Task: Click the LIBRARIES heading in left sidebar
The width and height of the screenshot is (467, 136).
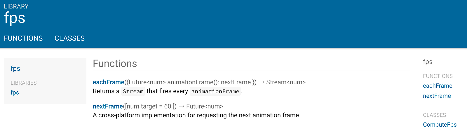Action: click(x=24, y=83)
